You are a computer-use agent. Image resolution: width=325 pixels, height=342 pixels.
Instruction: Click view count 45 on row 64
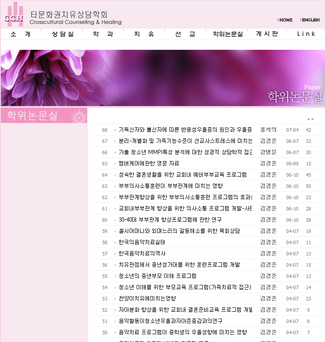coord(309,175)
